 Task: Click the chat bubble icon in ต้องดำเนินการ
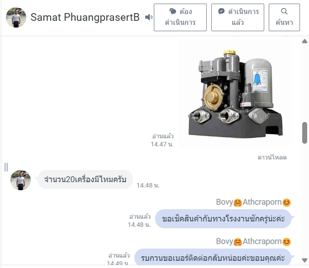pyautogui.click(x=173, y=11)
